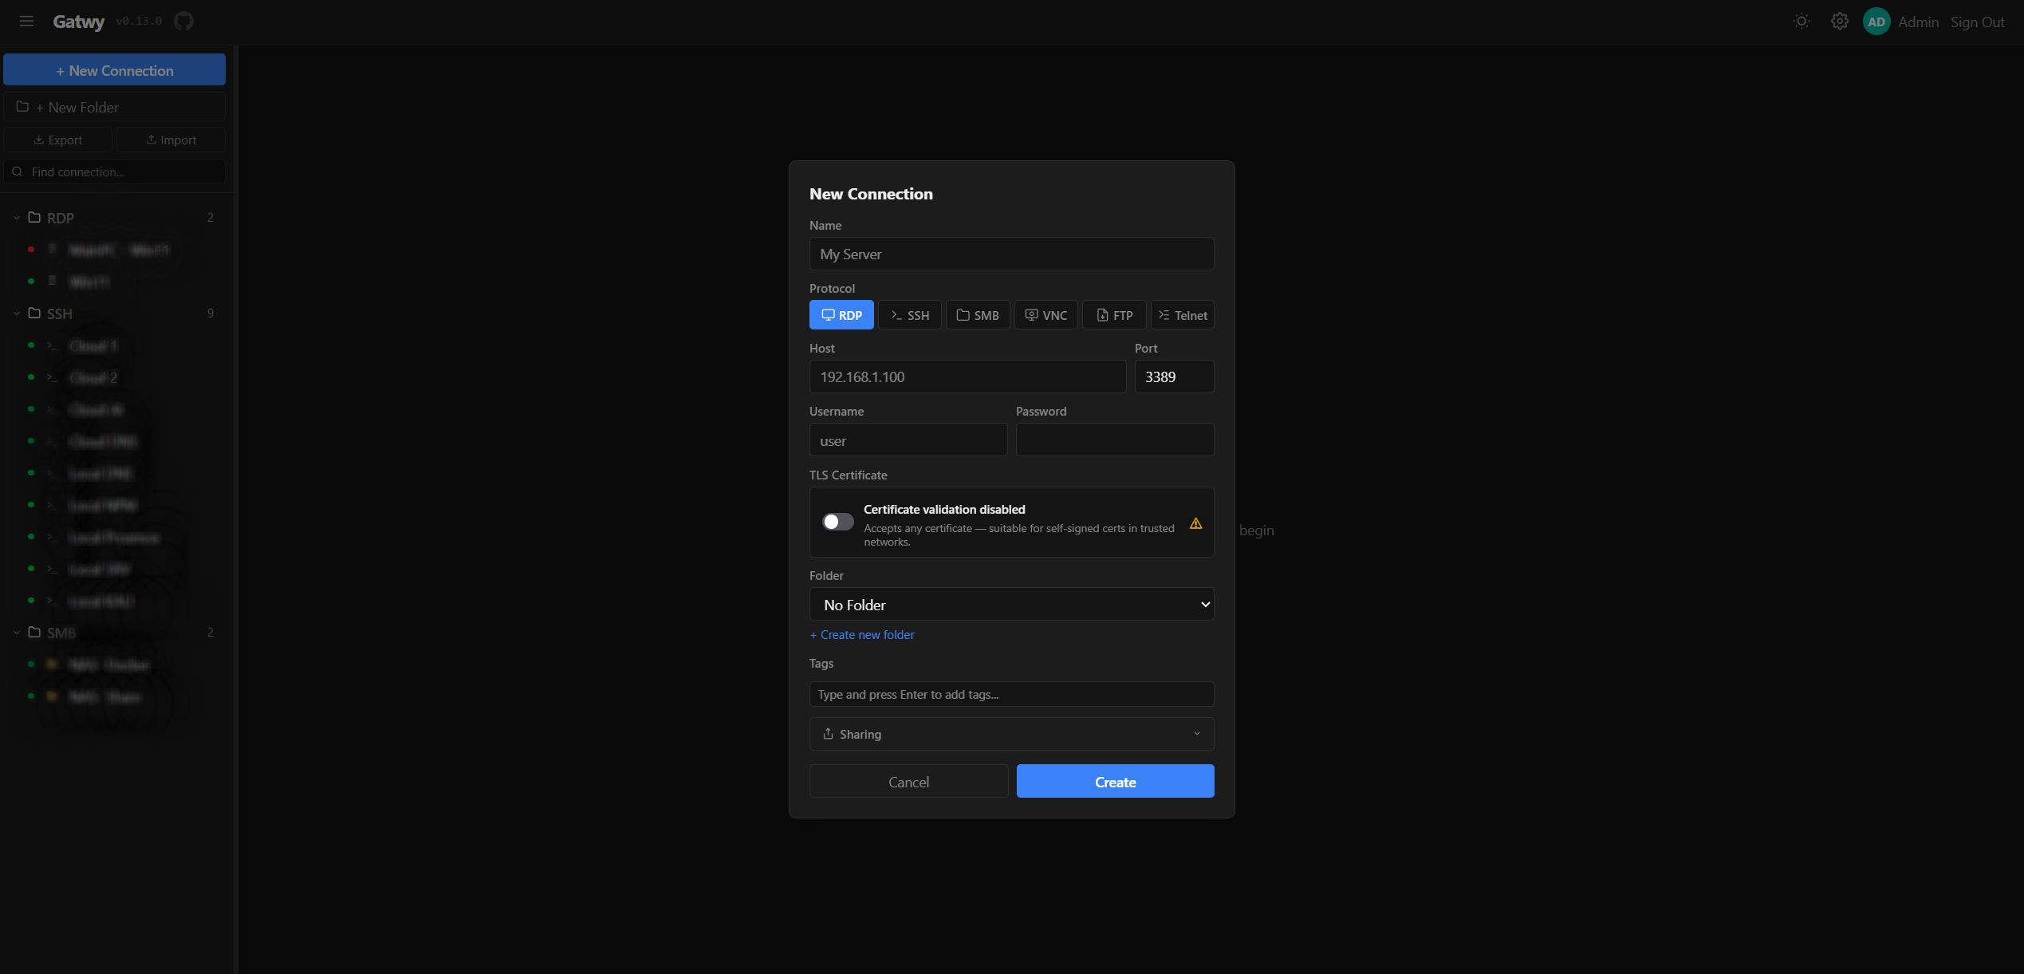The width and height of the screenshot is (2024, 974).
Task: Select the Telnet protocol
Action: point(1183,314)
